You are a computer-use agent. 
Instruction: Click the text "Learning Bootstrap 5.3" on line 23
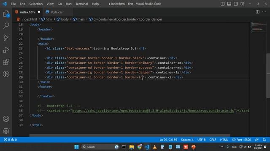pyautogui.click(x=115, y=49)
